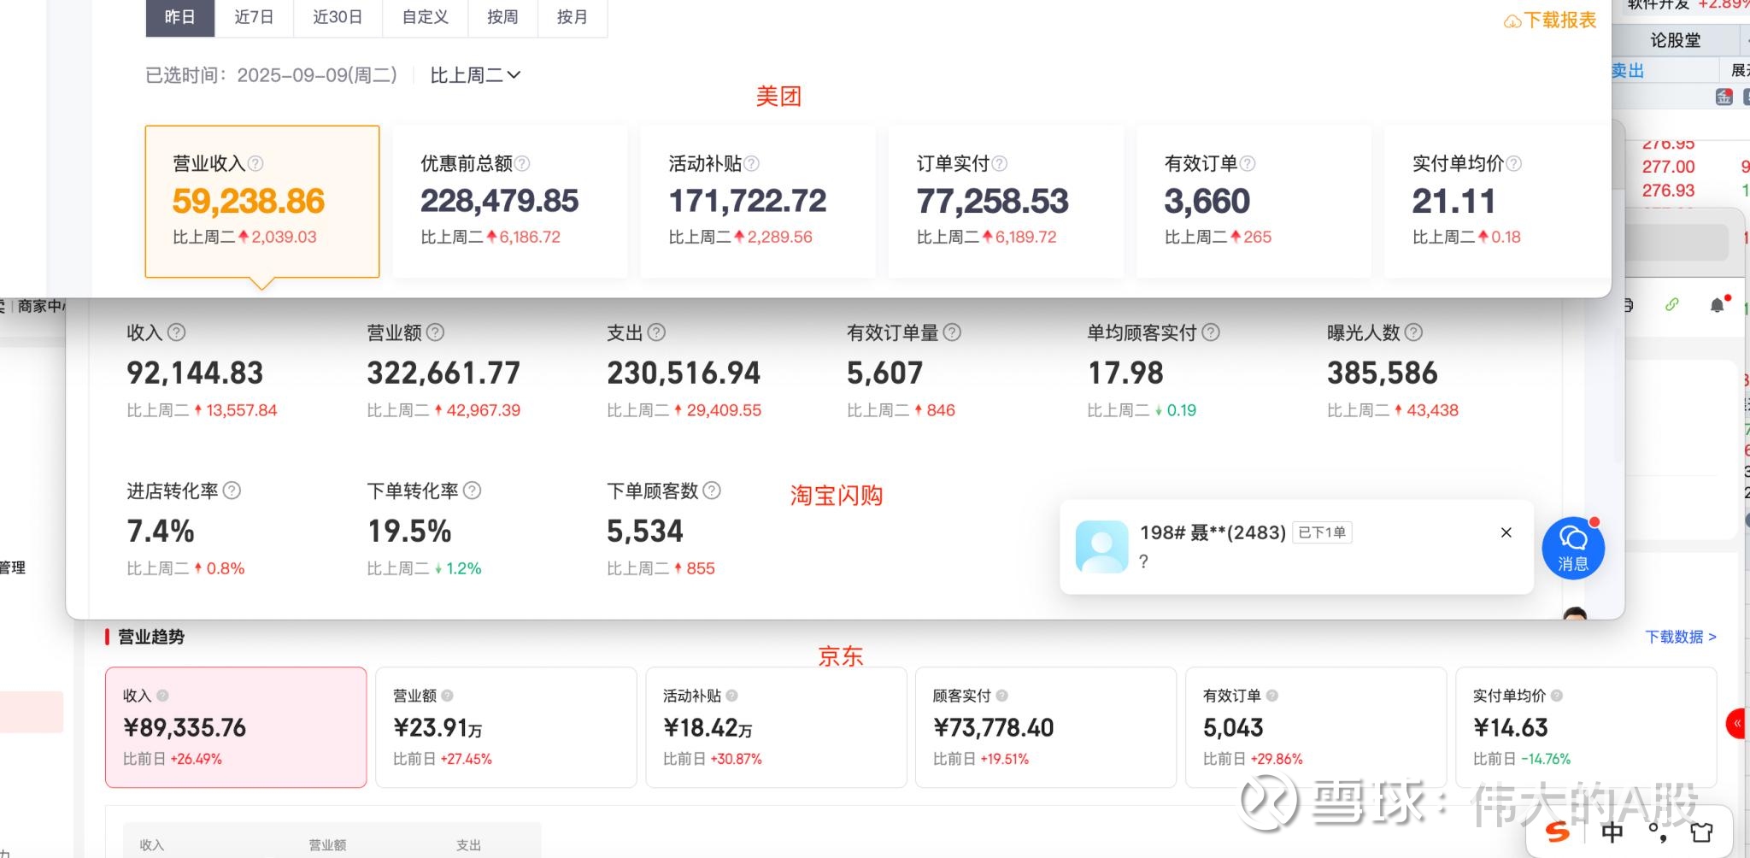1750x858 pixels.
Task: Click the 收入 column in trend table
Action: coord(151,845)
